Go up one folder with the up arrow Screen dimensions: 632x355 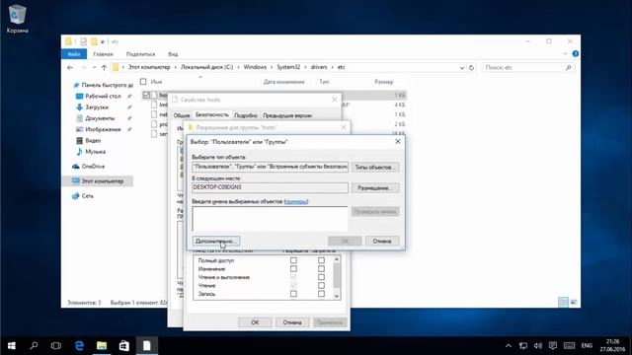(x=104, y=68)
